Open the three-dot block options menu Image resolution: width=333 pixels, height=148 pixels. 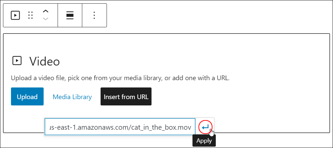point(94,15)
